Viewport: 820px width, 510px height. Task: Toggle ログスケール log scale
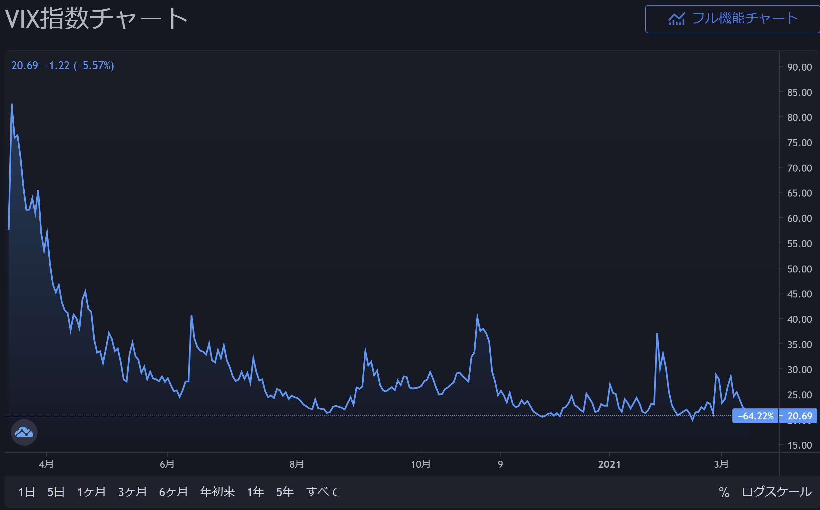pyautogui.click(x=776, y=492)
